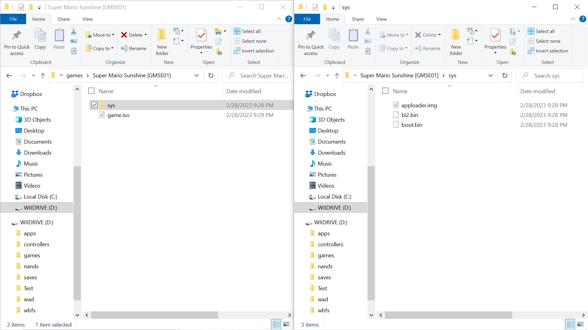The width and height of the screenshot is (588, 330).
Task: Click Cut scissors icon in left window
Action: [73, 31]
